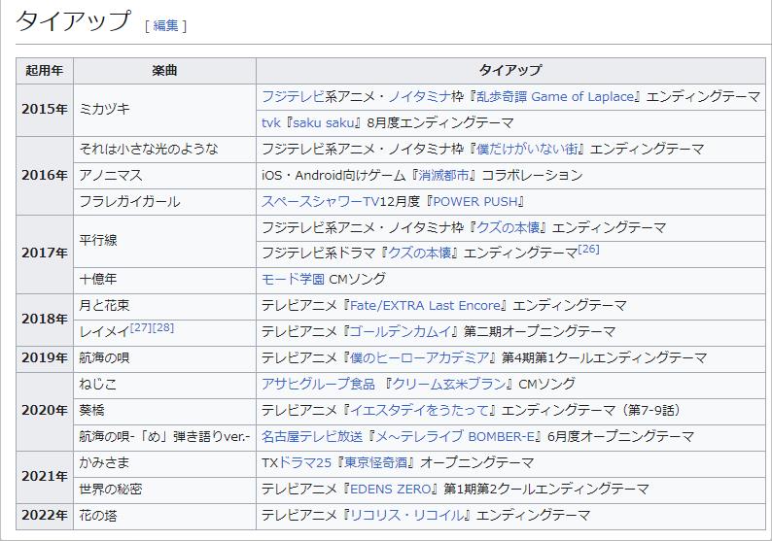Click the 2020年 year cell
The image size is (772, 541).
tap(45, 410)
